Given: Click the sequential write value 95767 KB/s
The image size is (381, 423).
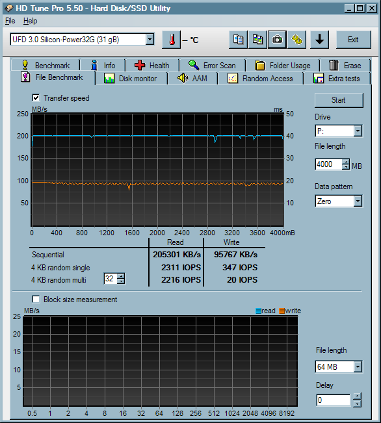Looking at the screenshot, I should click(x=236, y=255).
